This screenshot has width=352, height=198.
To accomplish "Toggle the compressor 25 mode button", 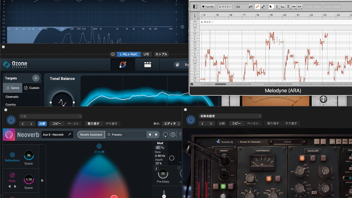I will pos(269,179).
